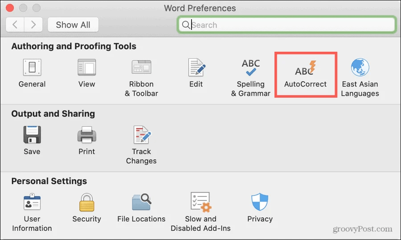Click the Show All button
401x240 pixels.
(73, 25)
